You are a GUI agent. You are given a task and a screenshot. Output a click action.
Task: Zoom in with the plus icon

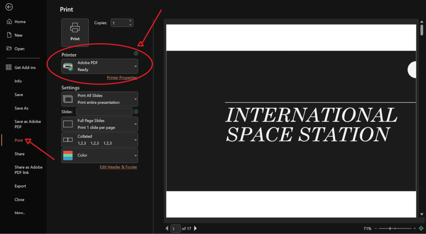coord(415,229)
